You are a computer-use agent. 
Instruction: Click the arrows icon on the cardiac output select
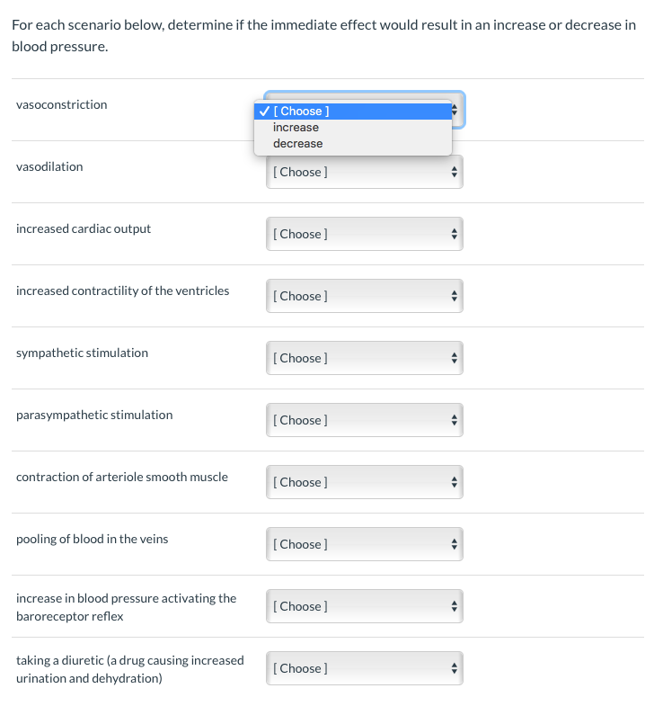455,234
